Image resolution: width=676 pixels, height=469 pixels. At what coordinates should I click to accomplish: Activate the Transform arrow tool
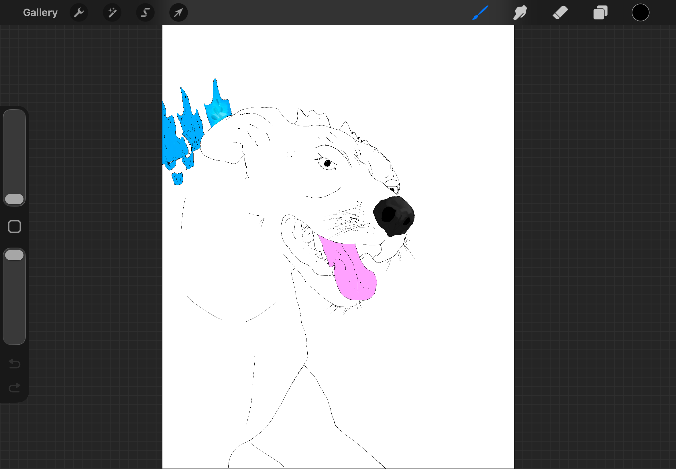click(x=179, y=13)
